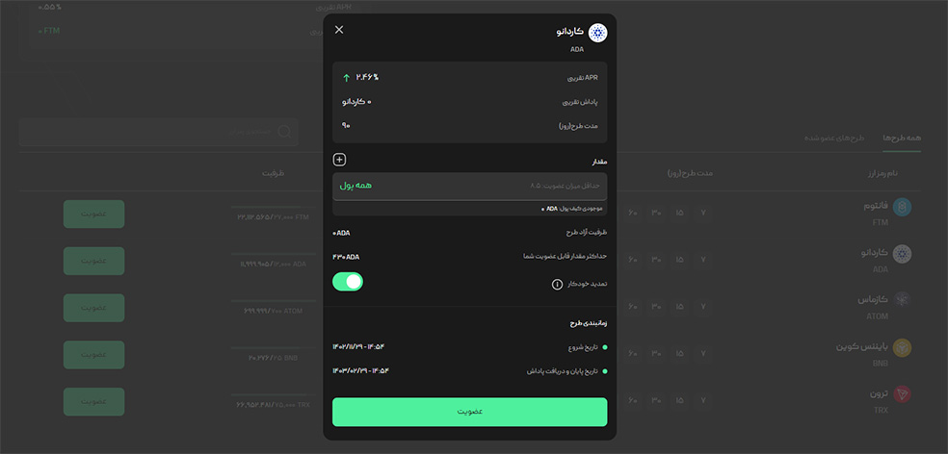This screenshot has height=454, width=948.
Task: Select 15-day duration in ATOM row
Action: [679, 307]
